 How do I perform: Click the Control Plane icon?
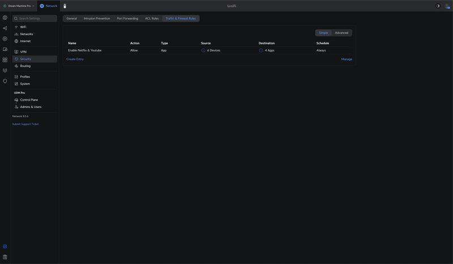coord(16,100)
